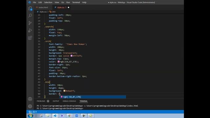
Task: Open the Selection menu
Action: point(48,2)
